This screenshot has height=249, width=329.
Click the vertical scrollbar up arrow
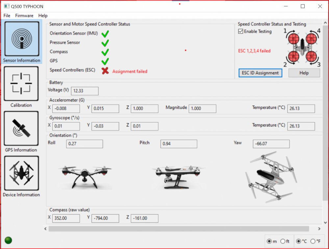click(325, 22)
